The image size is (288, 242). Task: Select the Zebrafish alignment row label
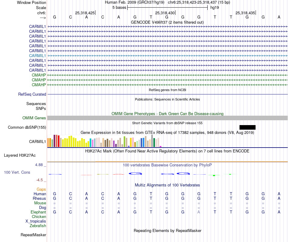coord(38,226)
